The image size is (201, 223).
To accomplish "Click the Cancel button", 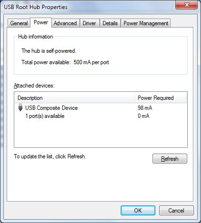I will point(176,210).
